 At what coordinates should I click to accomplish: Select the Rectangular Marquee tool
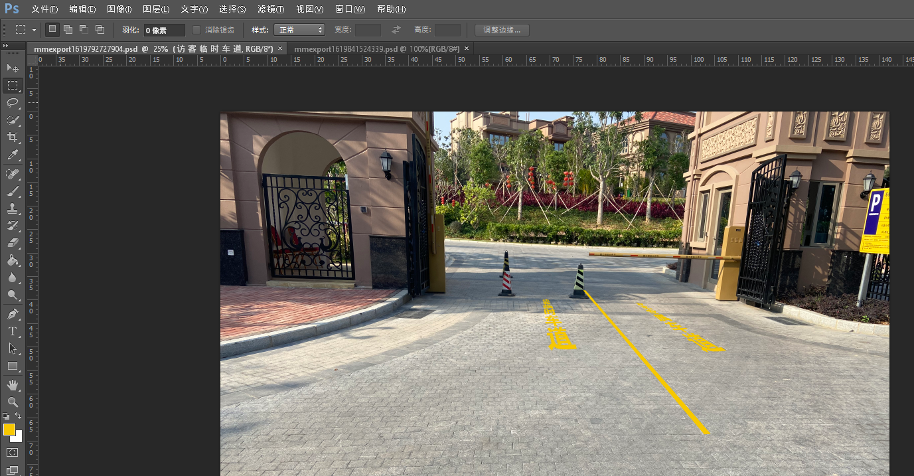click(x=13, y=86)
